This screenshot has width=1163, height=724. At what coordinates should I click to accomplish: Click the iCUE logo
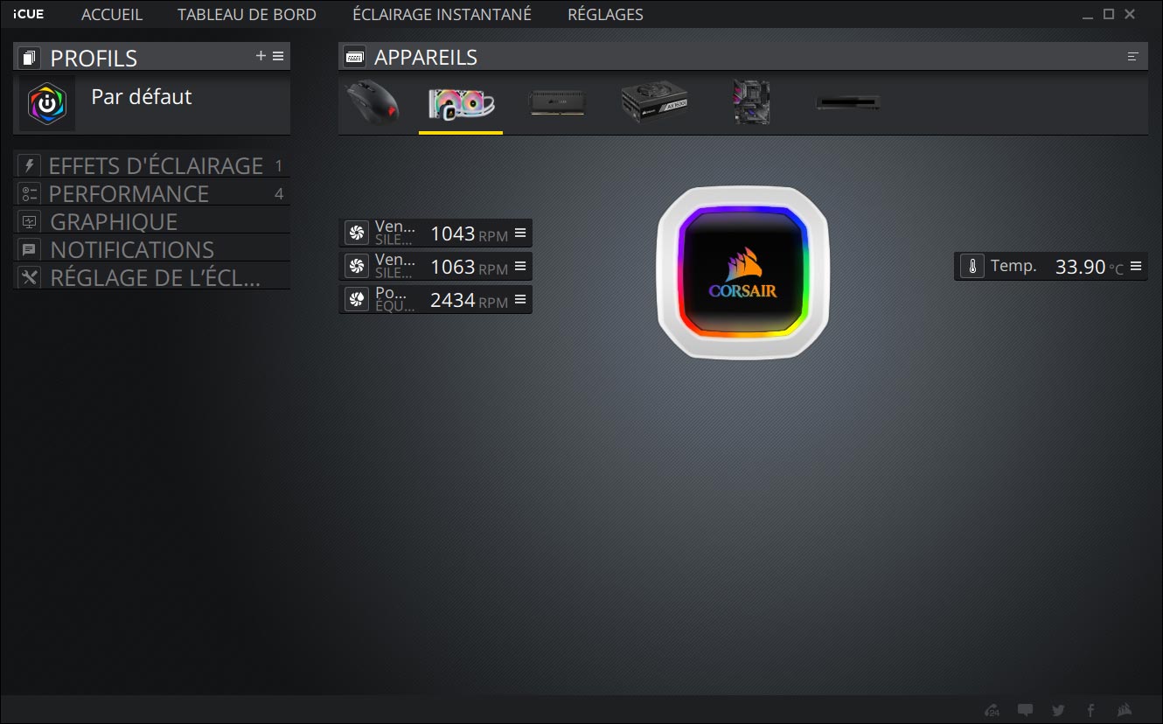pos(28,14)
